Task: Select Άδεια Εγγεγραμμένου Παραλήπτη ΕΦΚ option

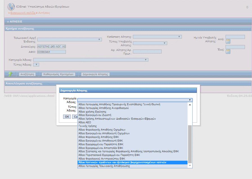Action: pos(132,144)
